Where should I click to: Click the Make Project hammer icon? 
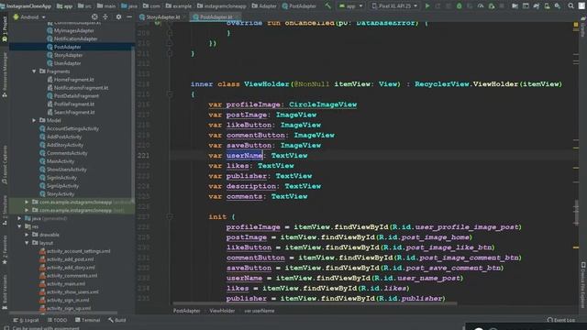coord(328,6)
